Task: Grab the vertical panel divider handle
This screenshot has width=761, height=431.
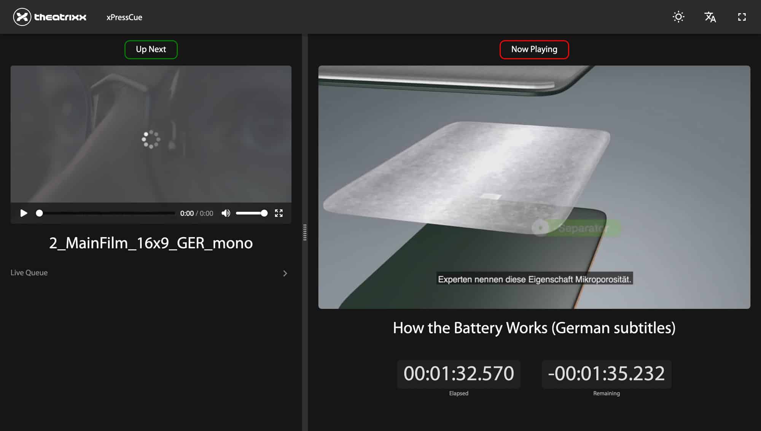Action: point(305,232)
